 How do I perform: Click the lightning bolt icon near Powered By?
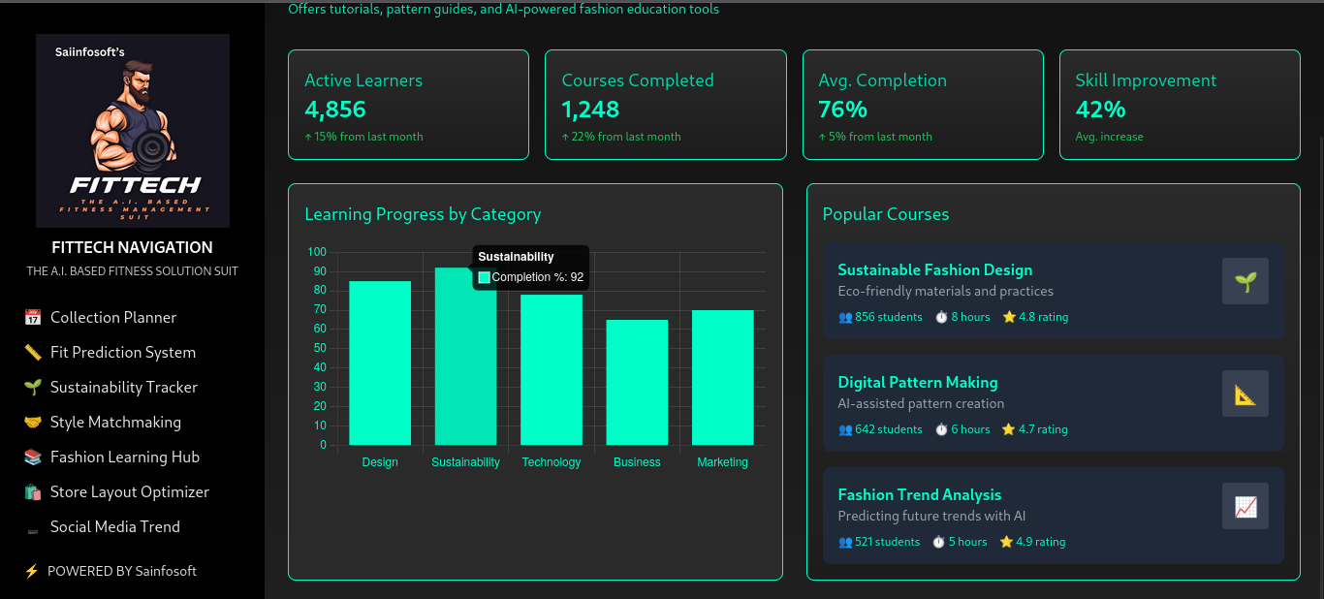(32, 572)
